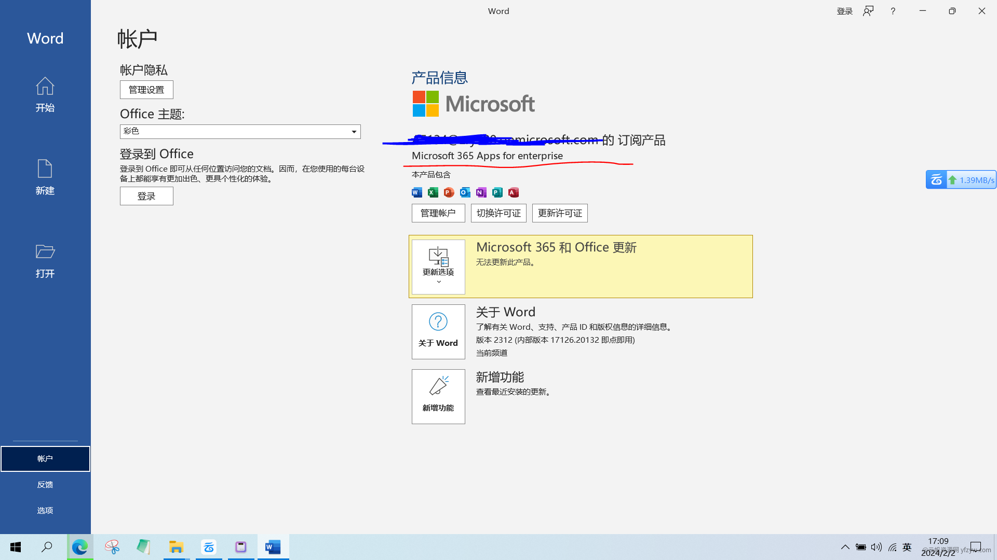Expand 切换许可证 options
The height and width of the screenshot is (560, 997).
(499, 213)
